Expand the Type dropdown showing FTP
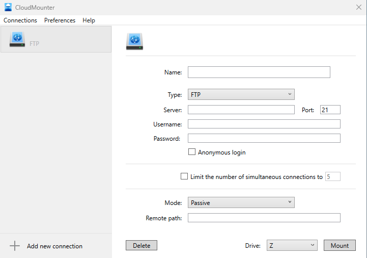367x258 pixels. pos(241,94)
